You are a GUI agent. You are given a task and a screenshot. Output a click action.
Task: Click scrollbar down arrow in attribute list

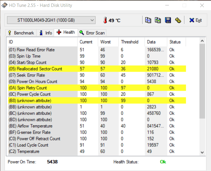point(202,152)
